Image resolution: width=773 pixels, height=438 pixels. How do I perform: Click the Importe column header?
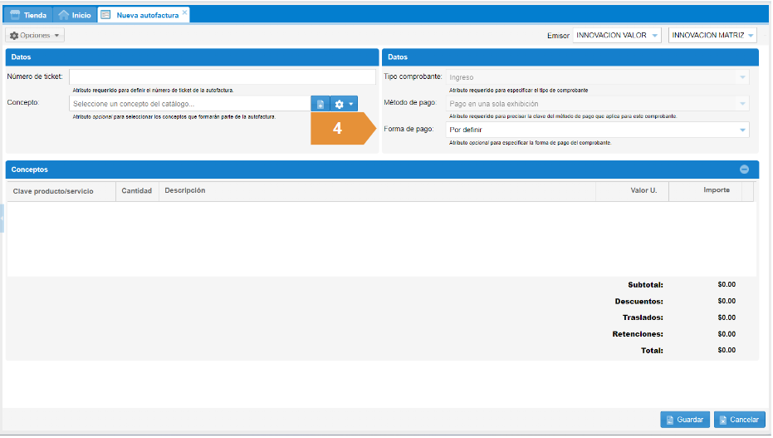[716, 191]
